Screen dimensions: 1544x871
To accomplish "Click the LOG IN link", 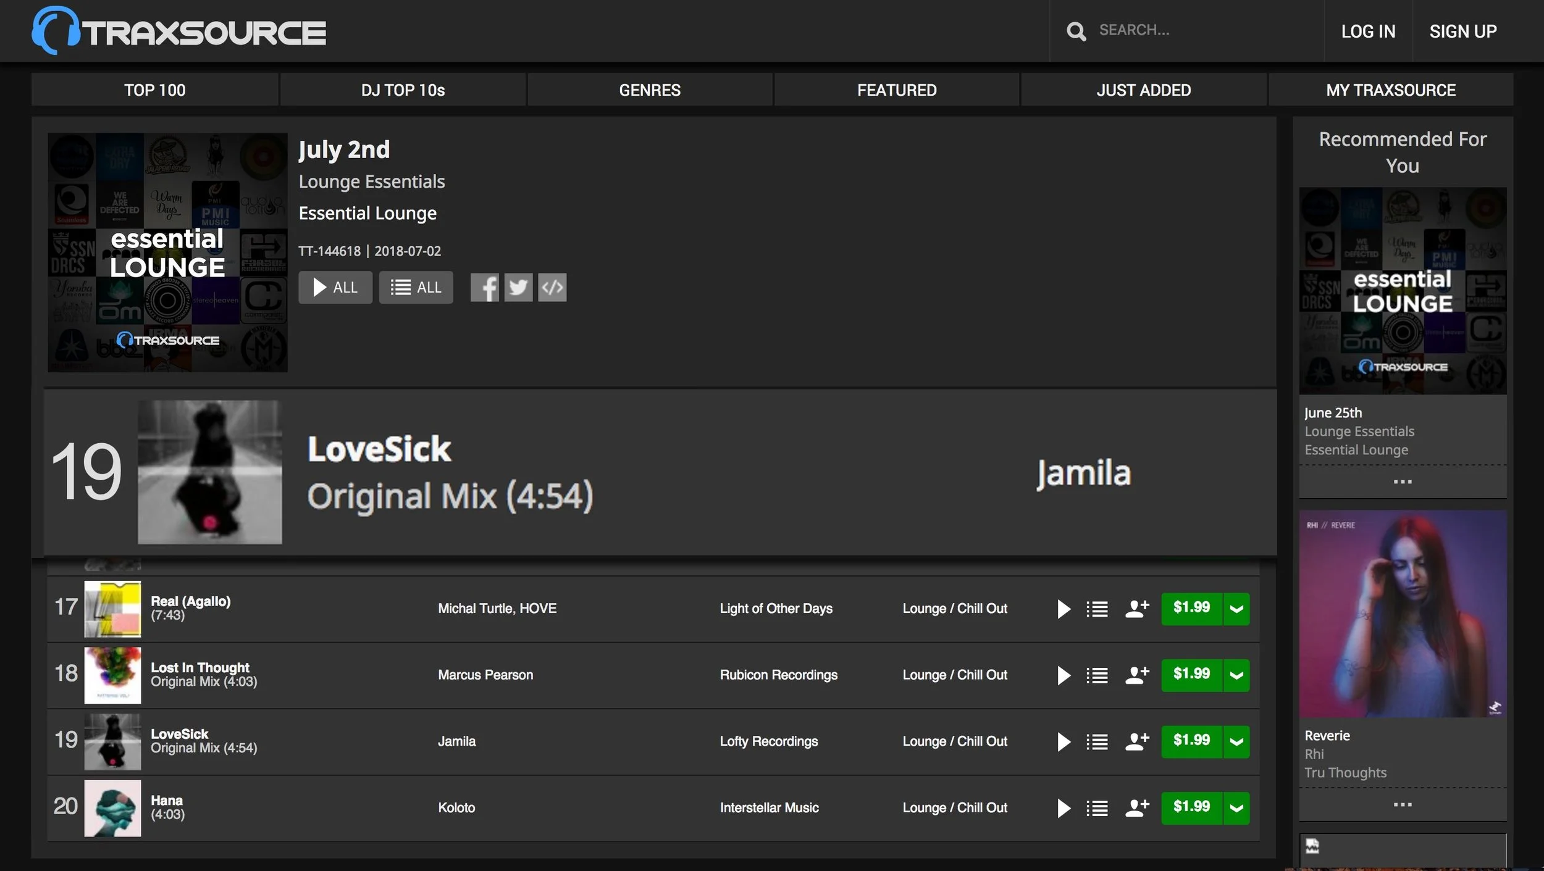I will [x=1368, y=31].
